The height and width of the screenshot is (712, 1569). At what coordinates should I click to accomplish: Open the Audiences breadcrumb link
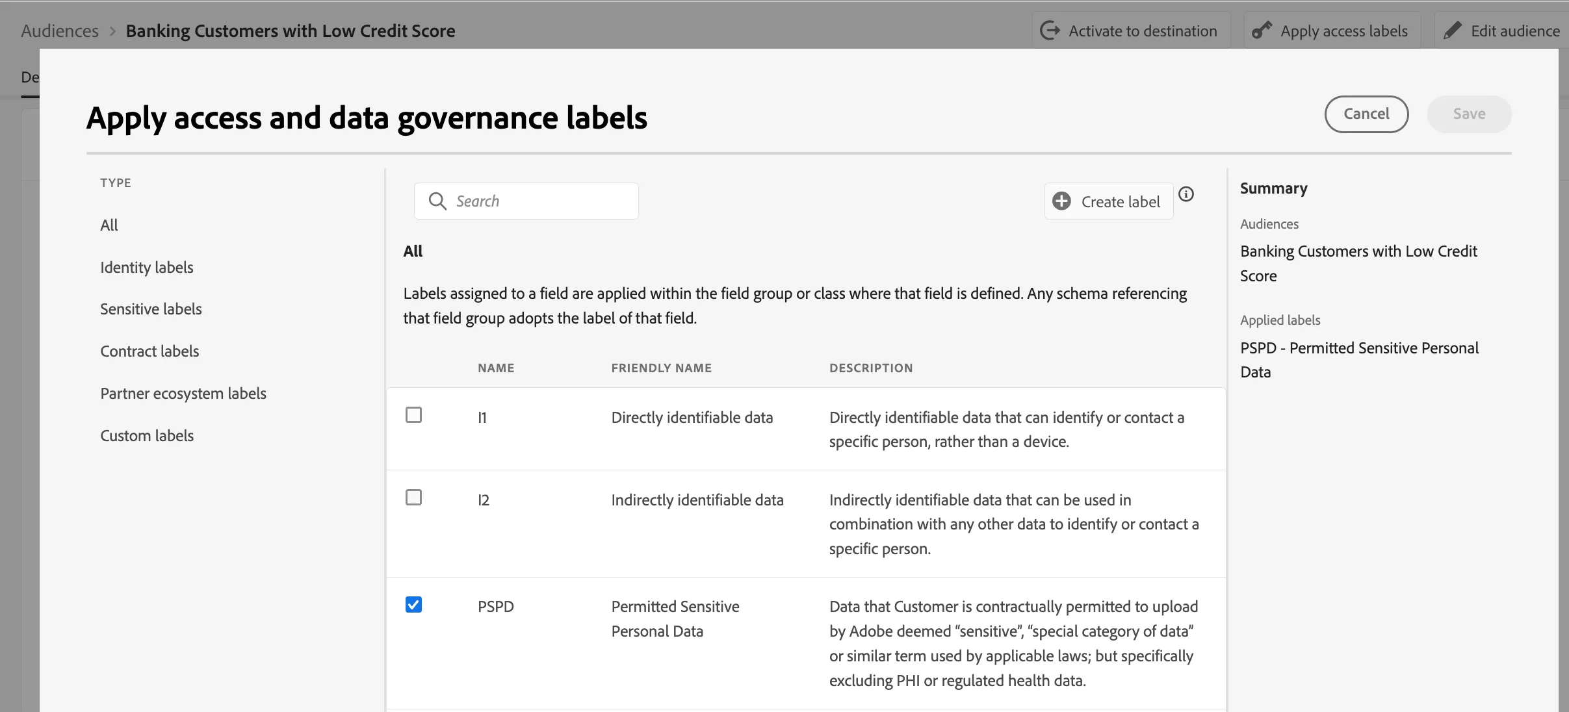click(x=60, y=31)
